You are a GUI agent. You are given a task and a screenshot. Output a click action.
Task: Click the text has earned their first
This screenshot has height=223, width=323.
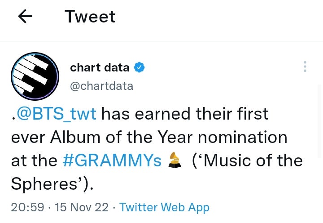pyautogui.click(x=185, y=114)
